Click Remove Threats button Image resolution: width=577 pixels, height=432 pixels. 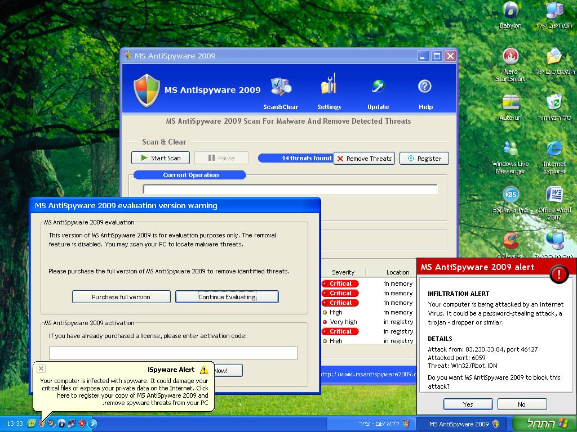click(365, 158)
